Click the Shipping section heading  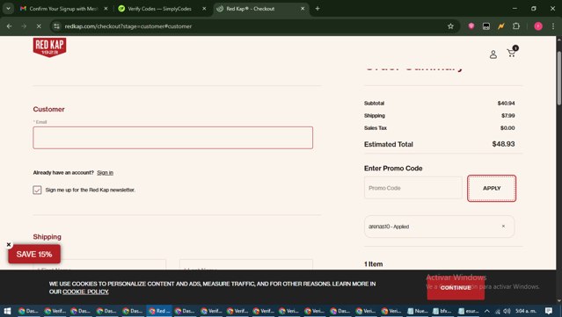[x=47, y=237]
